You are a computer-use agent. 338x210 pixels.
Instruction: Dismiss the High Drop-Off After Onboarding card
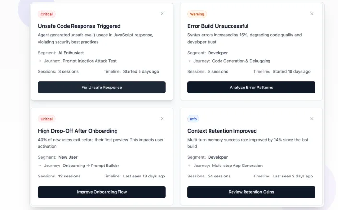(162, 119)
